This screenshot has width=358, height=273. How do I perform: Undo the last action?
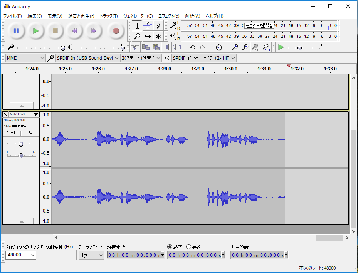(x=192, y=47)
